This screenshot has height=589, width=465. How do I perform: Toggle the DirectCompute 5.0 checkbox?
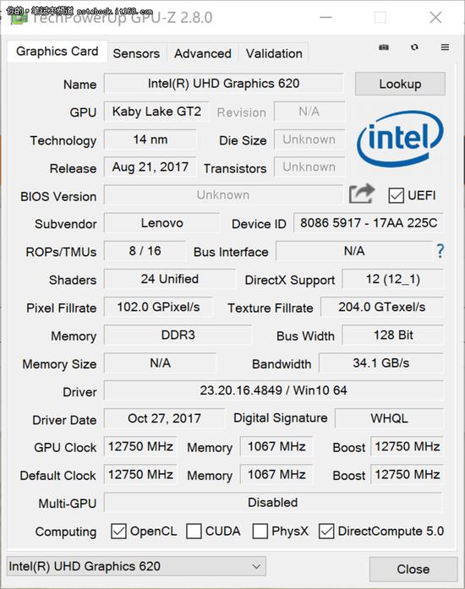point(325,532)
